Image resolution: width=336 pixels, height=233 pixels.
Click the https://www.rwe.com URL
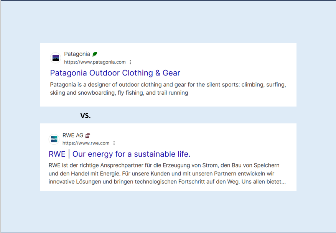[x=86, y=143]
